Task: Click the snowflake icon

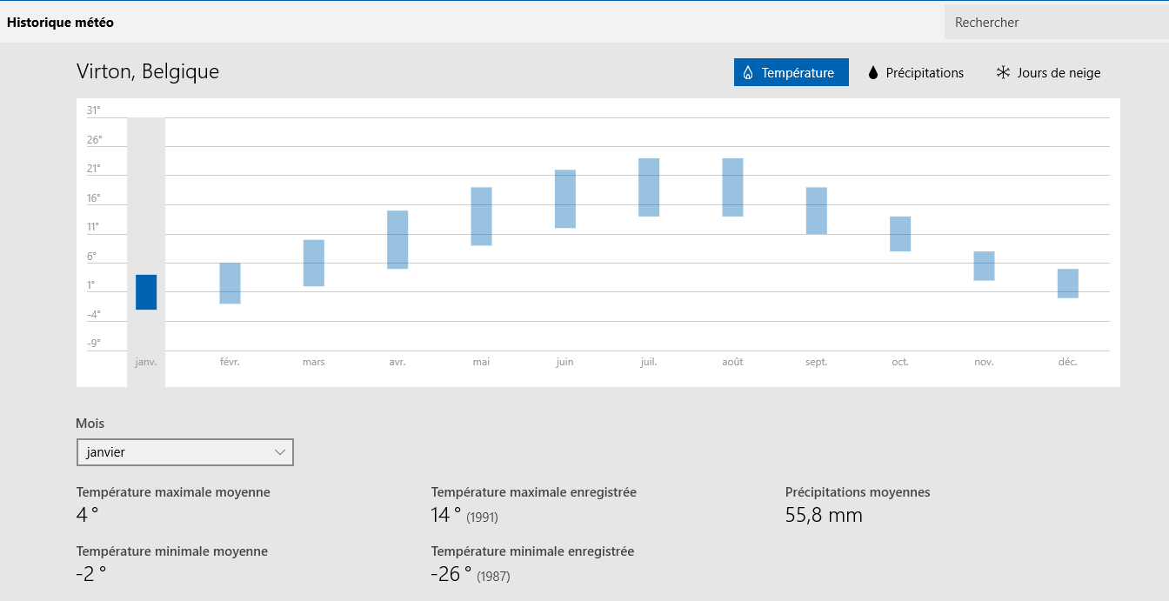Action: point(1003,73)
